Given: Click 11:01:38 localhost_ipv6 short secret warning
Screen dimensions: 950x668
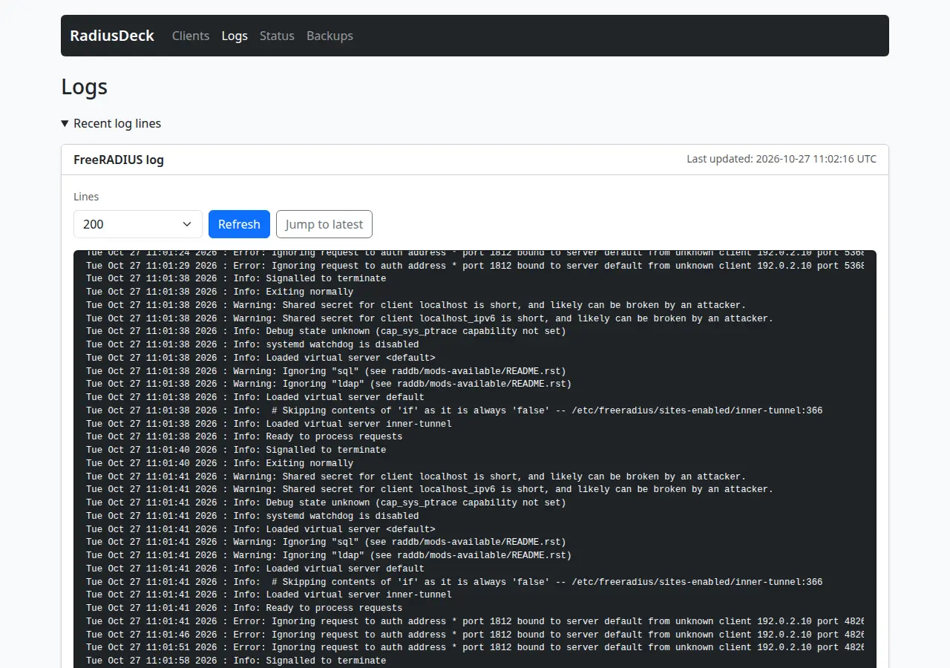Looking at the screenshot, I should coord(430,318).
